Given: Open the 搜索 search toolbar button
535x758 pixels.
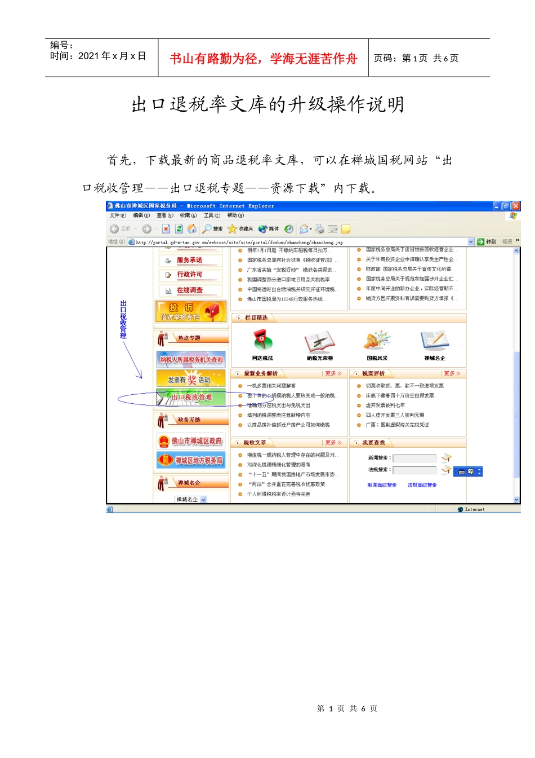Looking at the screenshot, I should 213,229.
